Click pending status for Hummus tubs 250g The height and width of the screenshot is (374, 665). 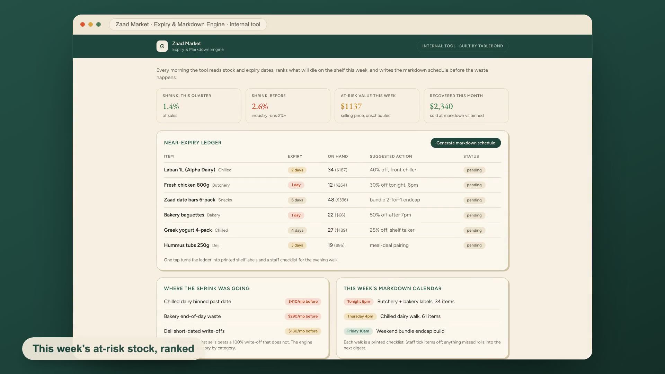pyautogui.click(x=474, y=245)
